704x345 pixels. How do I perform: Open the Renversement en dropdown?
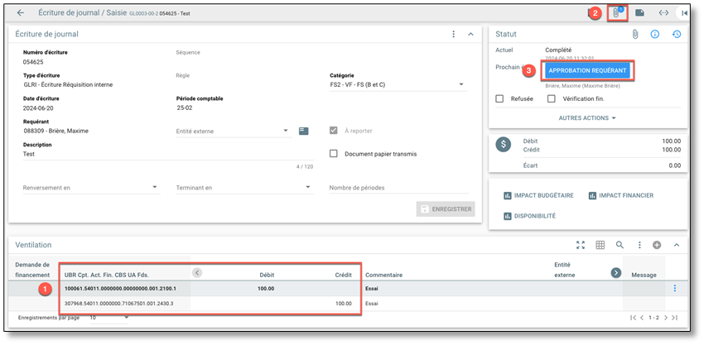click(89, 188)
